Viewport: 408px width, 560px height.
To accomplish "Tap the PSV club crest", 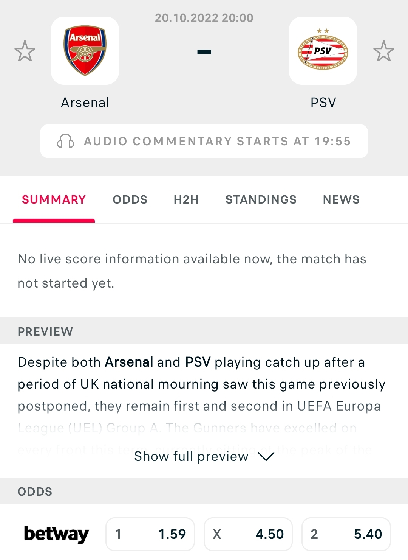I will pyautogui.click(x=323, y=51).
